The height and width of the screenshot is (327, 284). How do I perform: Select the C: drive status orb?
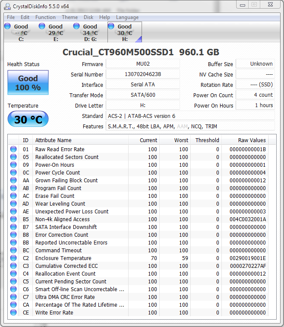click(8, 26)
